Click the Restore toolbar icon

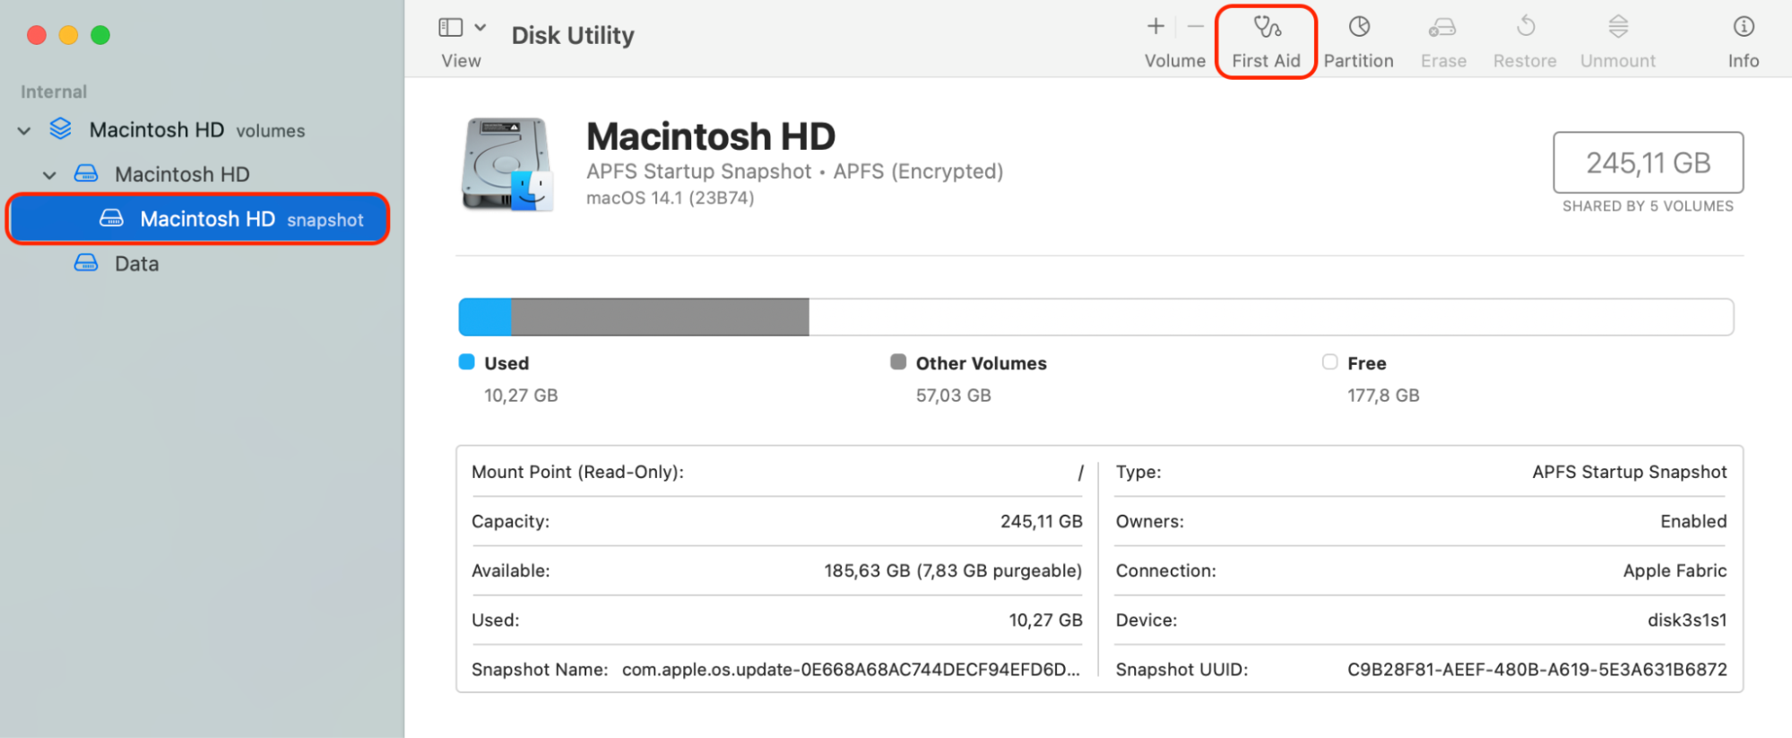tap(1525, 27)
